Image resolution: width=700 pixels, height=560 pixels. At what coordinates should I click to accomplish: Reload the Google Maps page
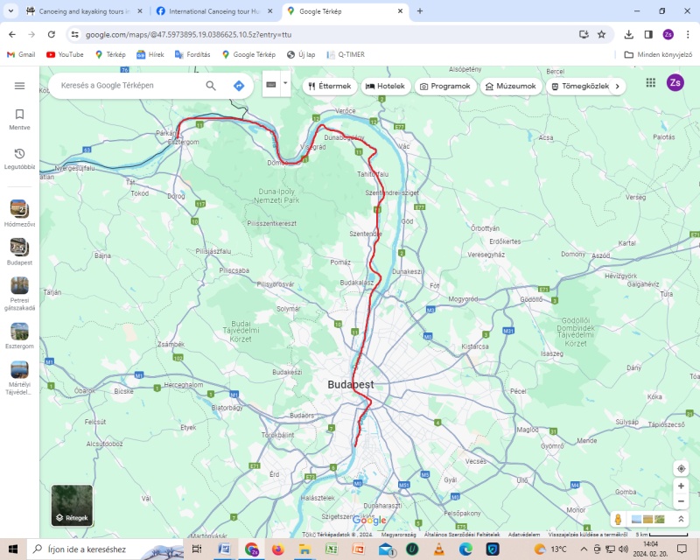(52, 34)
